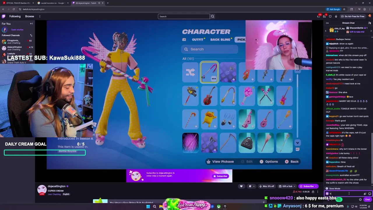Focus the Twitch search field
The height and width of the screenshot is (210, 373).
point(184,16)
